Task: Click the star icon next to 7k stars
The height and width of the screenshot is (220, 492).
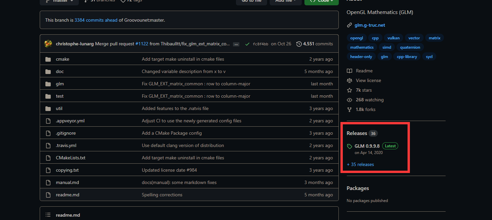Action: pyautogui.click(x=349, y=90)
